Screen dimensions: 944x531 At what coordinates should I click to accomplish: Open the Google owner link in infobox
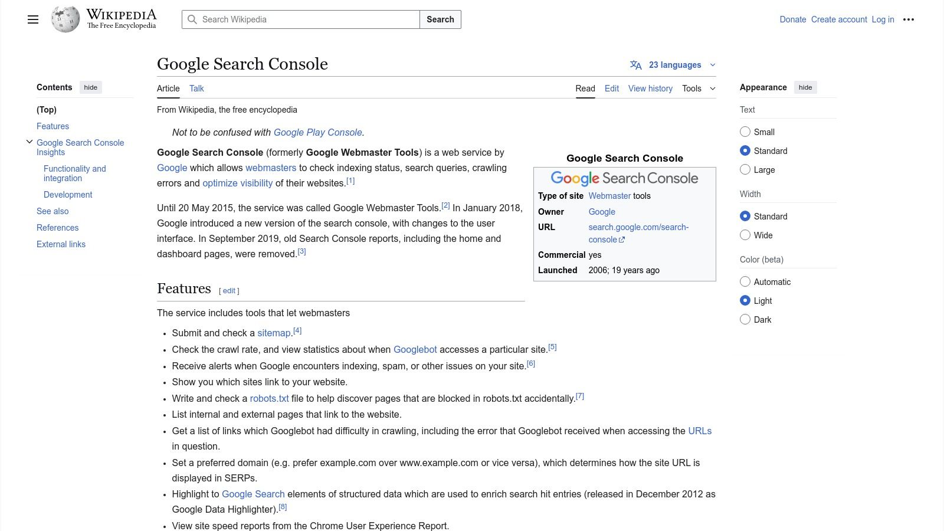(x=602, y=212)
